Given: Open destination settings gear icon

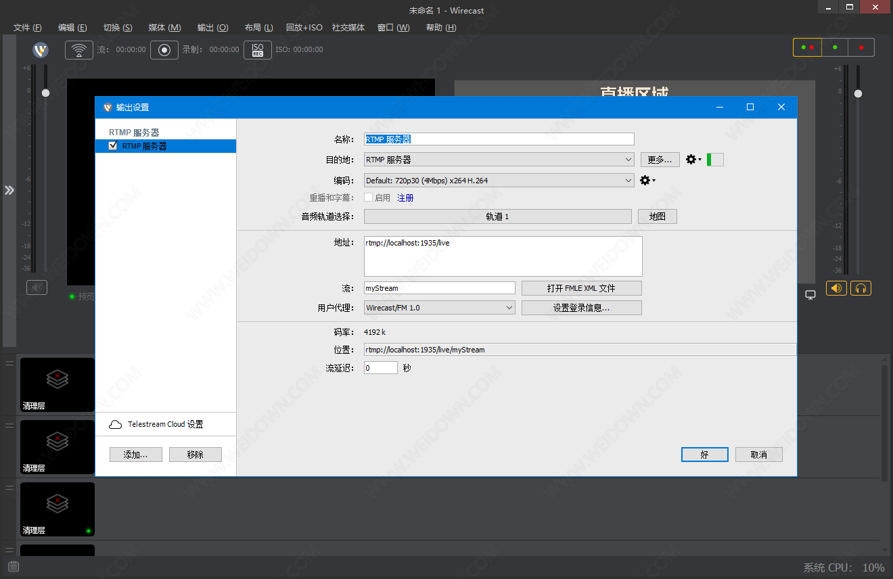Looking at the screenshot, I should 693,160.
